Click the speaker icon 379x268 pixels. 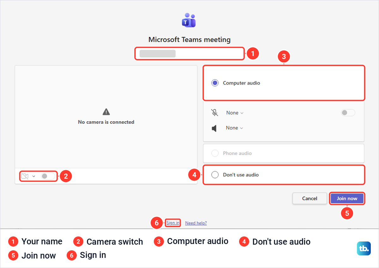coord(214,128)
